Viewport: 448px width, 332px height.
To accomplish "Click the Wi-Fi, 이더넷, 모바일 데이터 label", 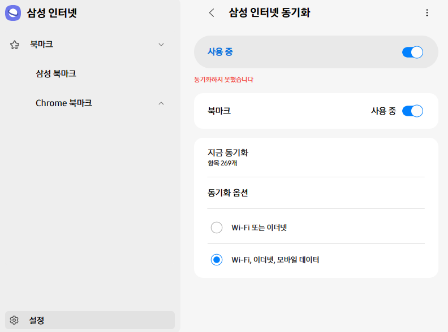I will click(x=275, y=260).
